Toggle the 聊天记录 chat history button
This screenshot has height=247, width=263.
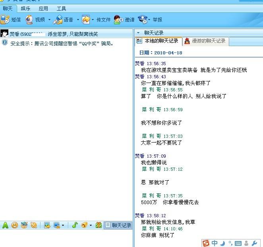click(x=118, y=225)
